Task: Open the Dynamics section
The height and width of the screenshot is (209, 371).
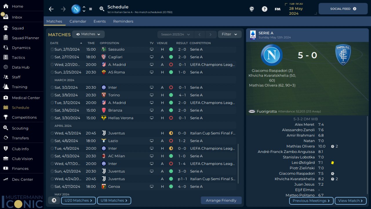Action: 22,48
